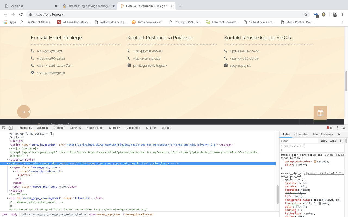Image resolution: width=348 pixels, height=217 pixels.
Task: Click the blue extension icon with badge 2
Action: click(x=316, y=15)
